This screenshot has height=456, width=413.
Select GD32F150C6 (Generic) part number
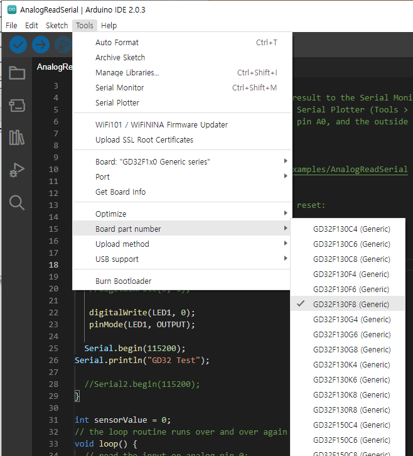[x=348, y=440]
